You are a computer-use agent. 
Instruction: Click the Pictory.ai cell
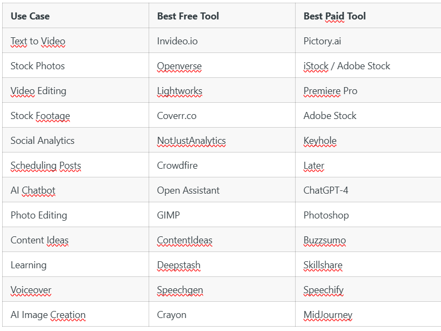click(368, 41)
